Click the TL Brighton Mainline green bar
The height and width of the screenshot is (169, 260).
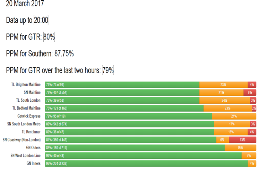pos(122,85)
